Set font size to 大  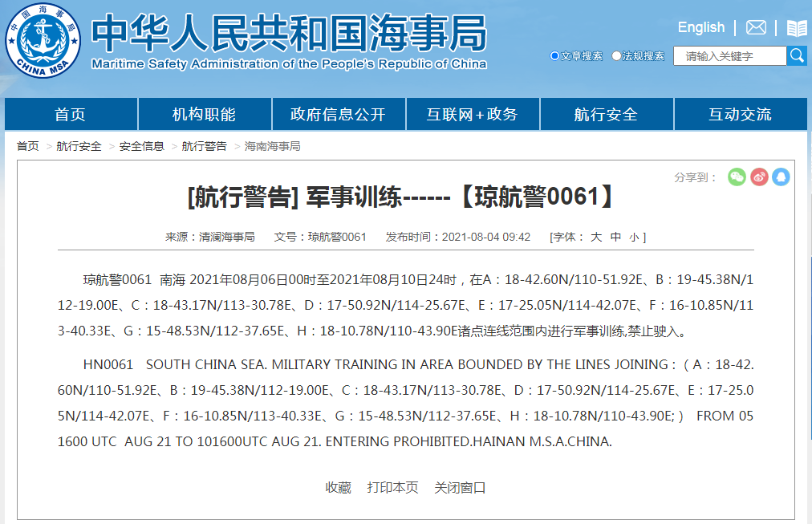(596, 238)
